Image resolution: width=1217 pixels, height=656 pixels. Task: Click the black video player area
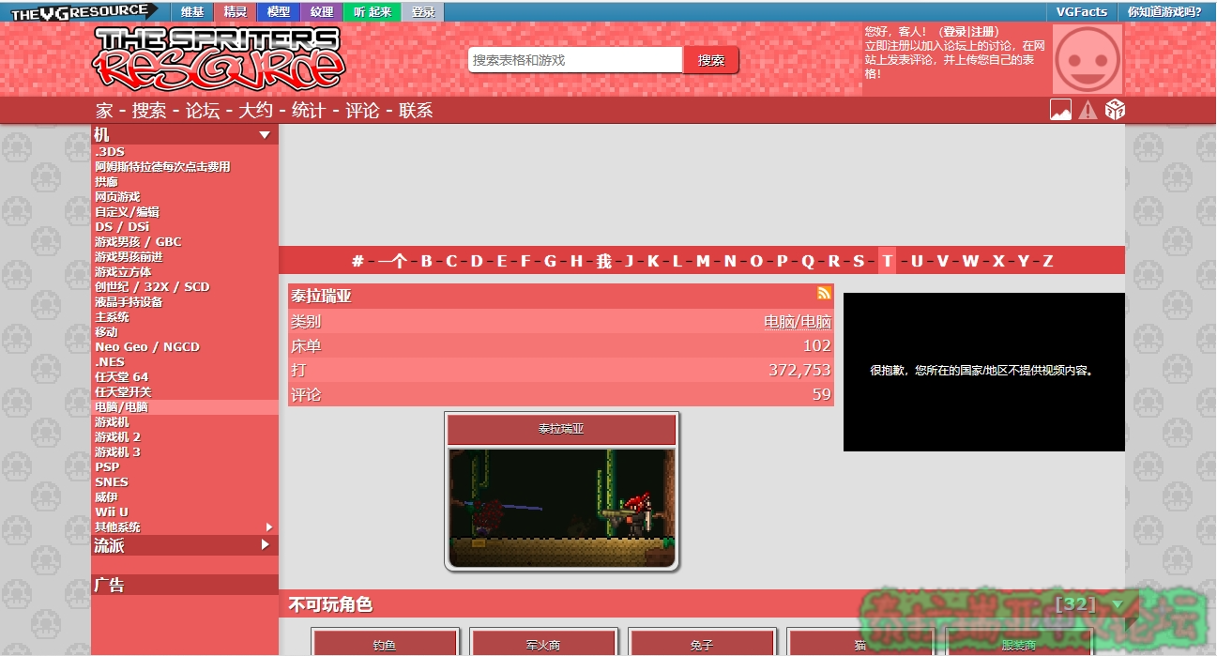(x=984, y=372)
